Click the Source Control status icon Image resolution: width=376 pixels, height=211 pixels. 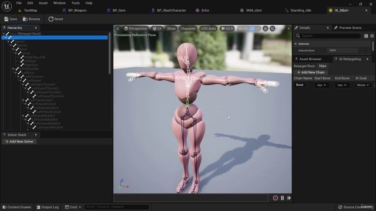click(340, 207)
